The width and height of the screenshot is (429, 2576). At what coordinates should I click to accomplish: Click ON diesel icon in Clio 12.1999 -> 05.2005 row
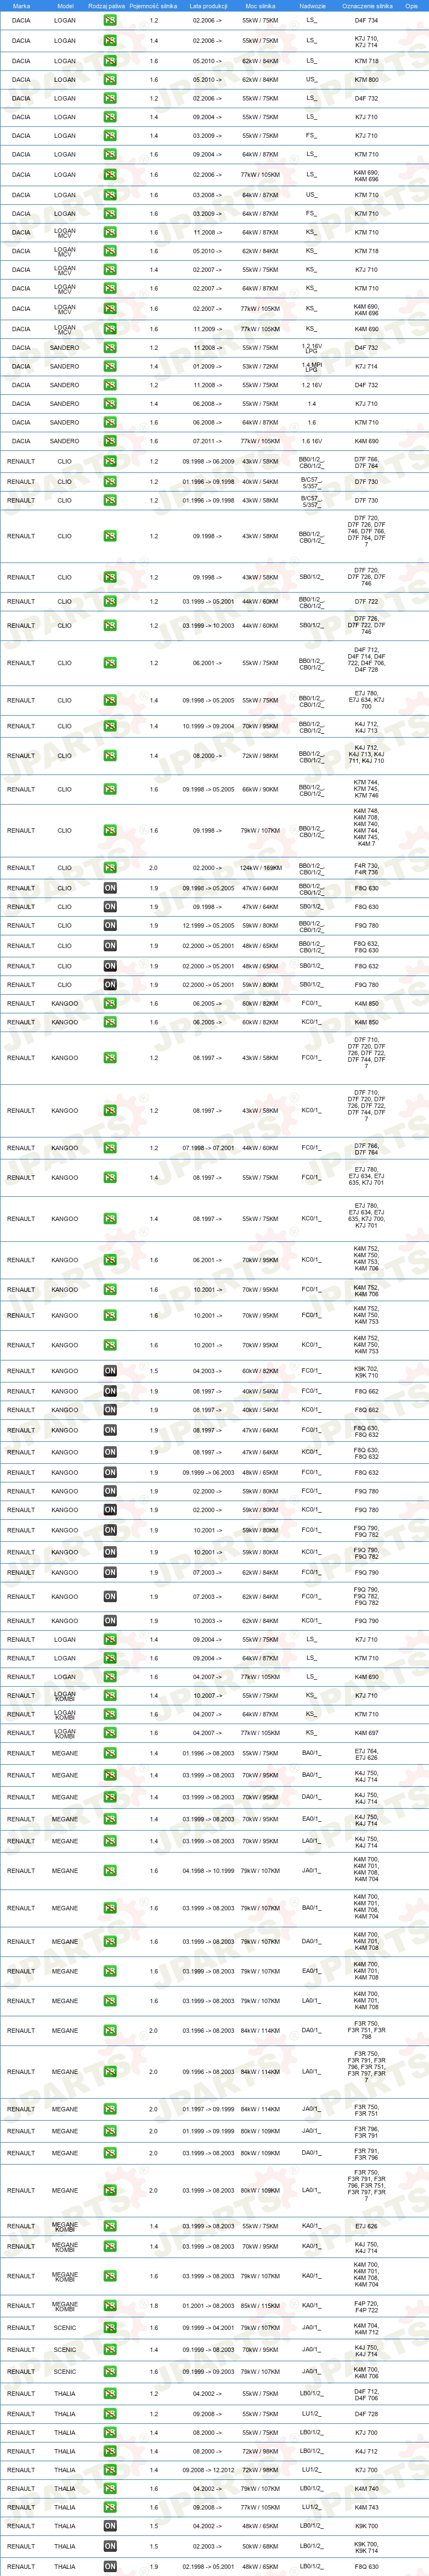pyautogui.click(x=110, y=926)
